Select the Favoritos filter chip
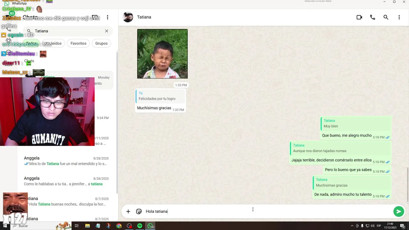The image size is (409, 230). 78,43
